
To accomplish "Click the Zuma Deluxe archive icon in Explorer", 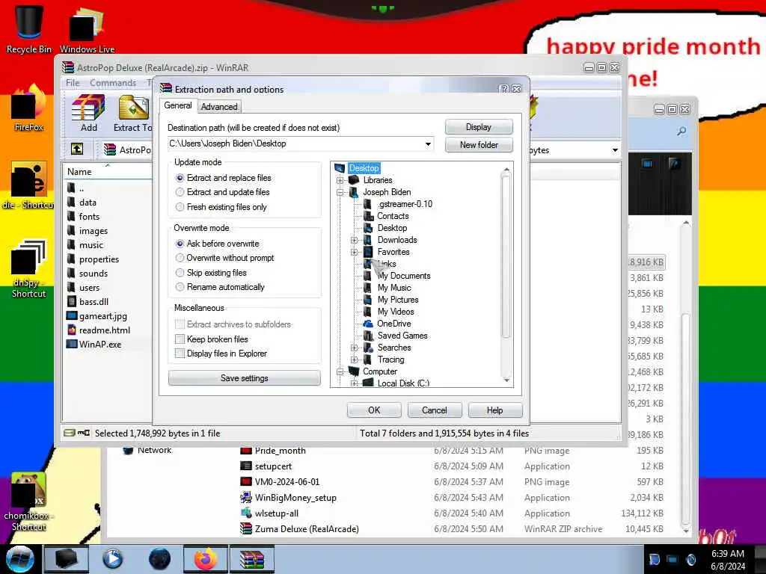I will coord(245,528).
